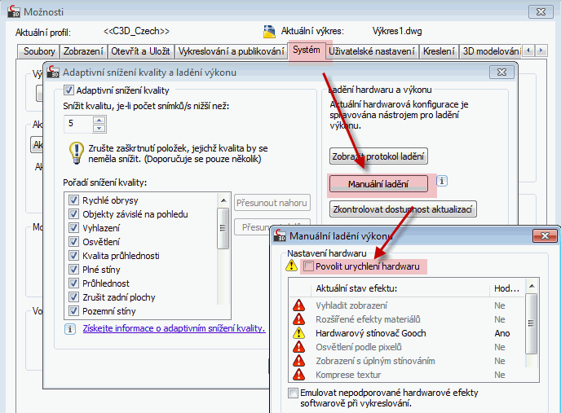561x413 pixels.
Task: Uncheck Adaptivní snížení kvality
Action: pos(69,90)
